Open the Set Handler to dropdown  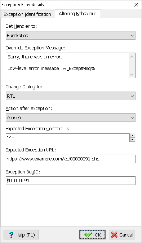pos(71,35)
